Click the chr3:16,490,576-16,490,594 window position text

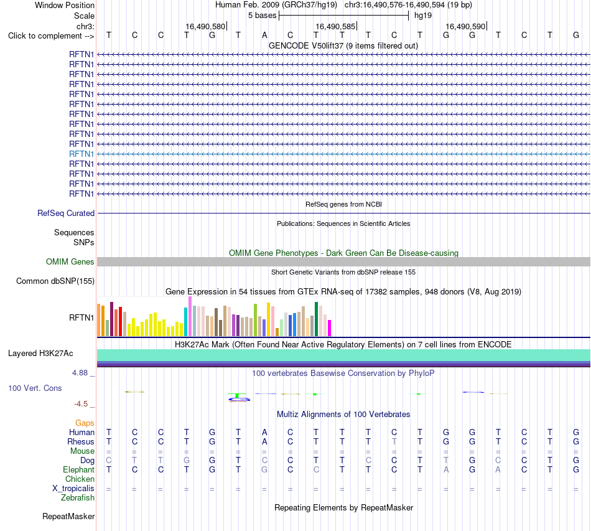coord(408,5)
